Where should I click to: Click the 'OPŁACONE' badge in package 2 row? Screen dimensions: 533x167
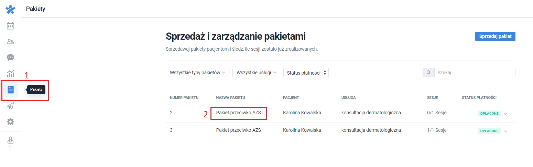click(489, 114)
